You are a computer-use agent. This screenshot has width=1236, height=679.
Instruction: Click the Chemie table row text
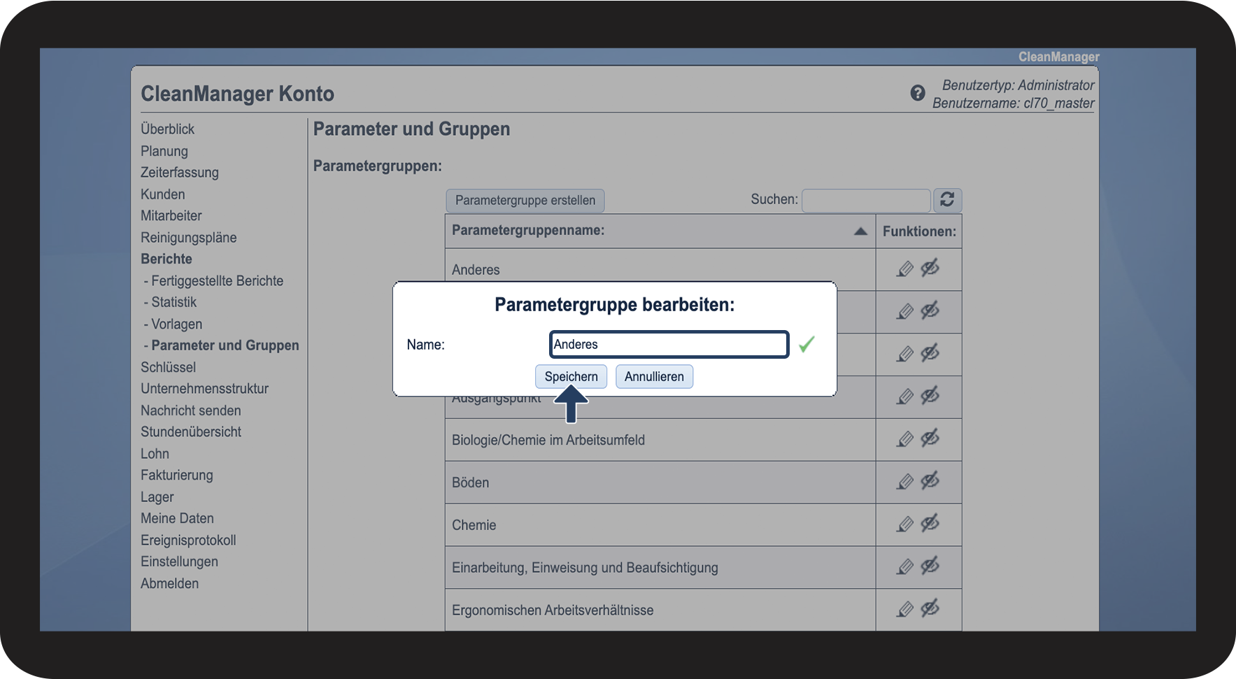point(474,525)
